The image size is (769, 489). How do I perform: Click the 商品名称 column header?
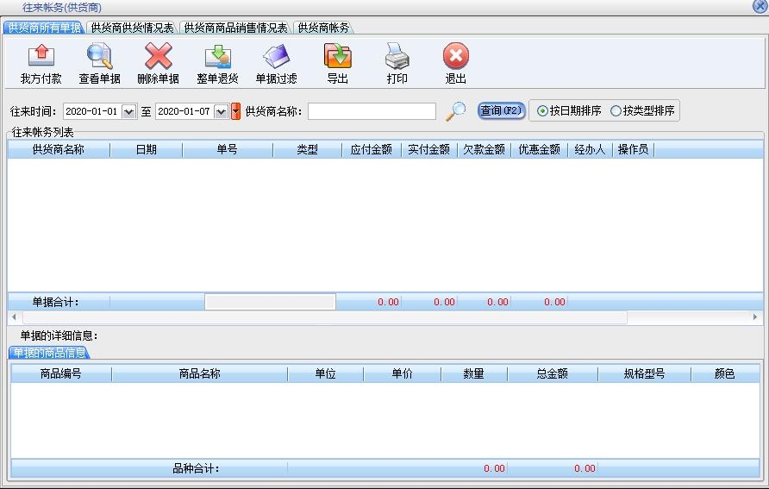tap(200, 373)
